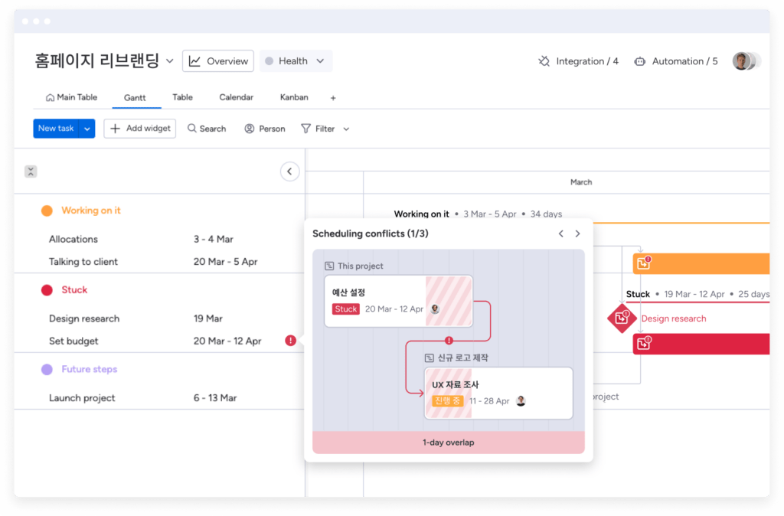Collapse the left panel with arrow button
This screenshot has width=784, height=516.
point(289,171)
